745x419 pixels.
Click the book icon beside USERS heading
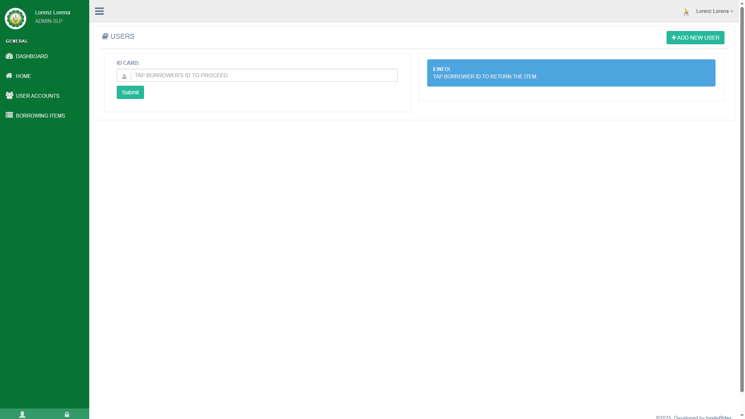tap(105, 36)
